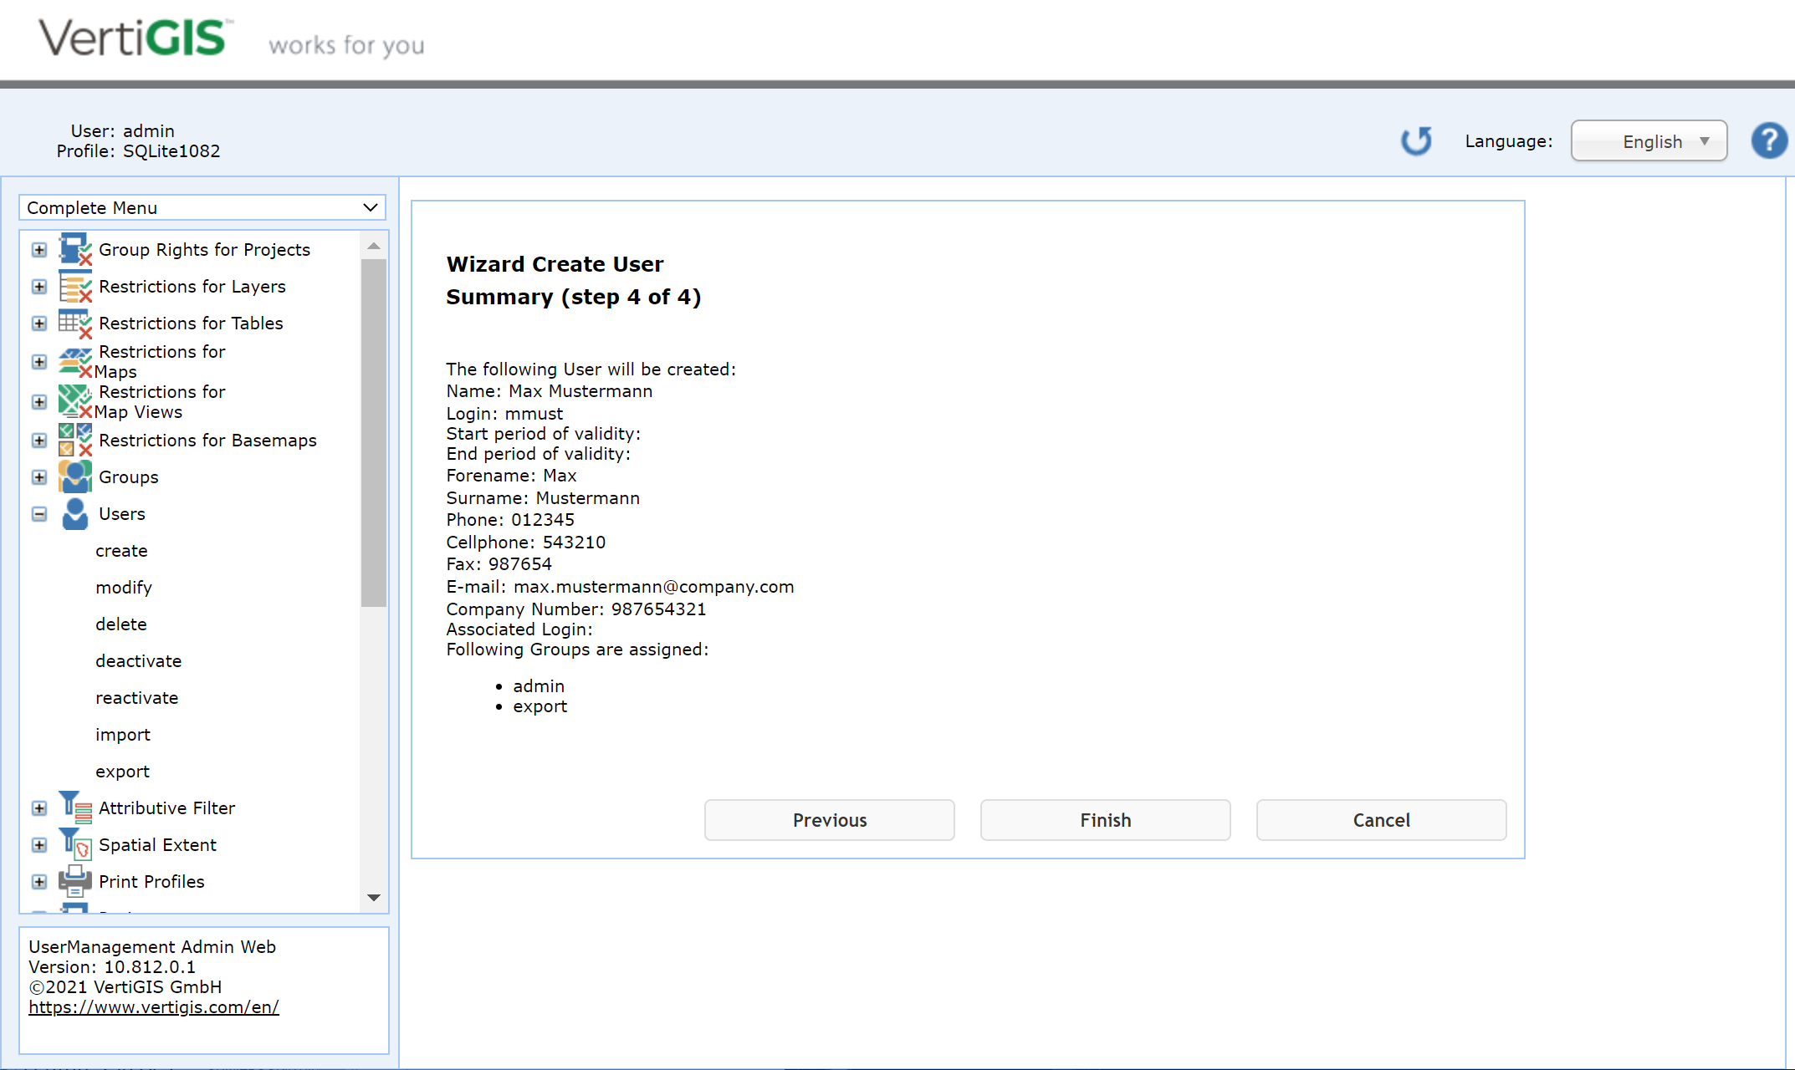The image size is (1795, 1070).
Task: Open the Restrictions for Basemaps icon
Action: [74, 441]
